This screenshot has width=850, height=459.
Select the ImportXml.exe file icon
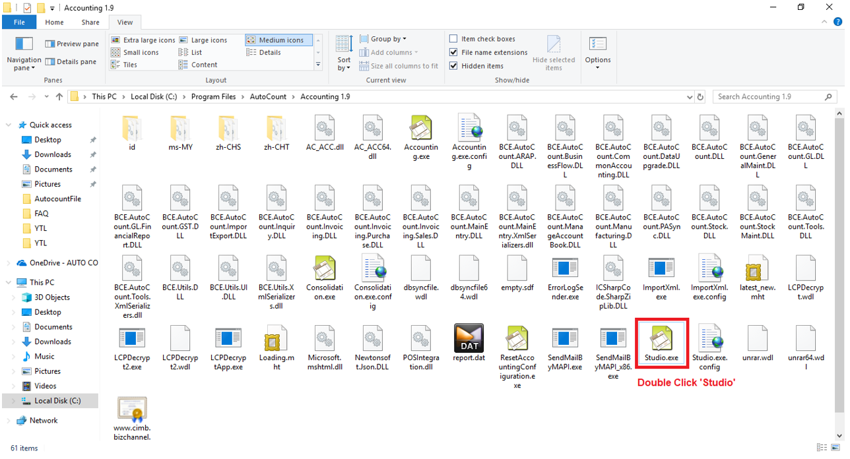point(661,267)
